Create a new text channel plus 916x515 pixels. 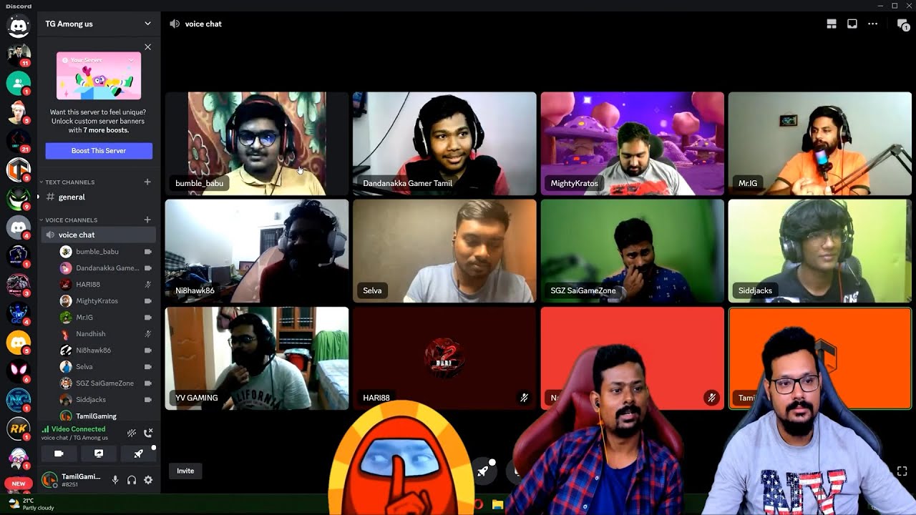point(147,182)
